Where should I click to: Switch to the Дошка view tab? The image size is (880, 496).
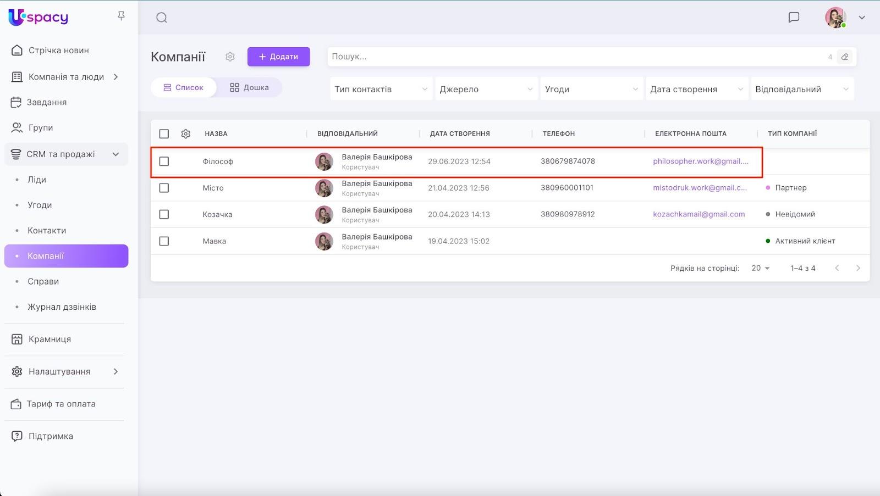(249, 87)
